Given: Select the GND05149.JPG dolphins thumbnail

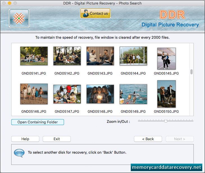Looking at the screenshot, I should tap(133, 94).
